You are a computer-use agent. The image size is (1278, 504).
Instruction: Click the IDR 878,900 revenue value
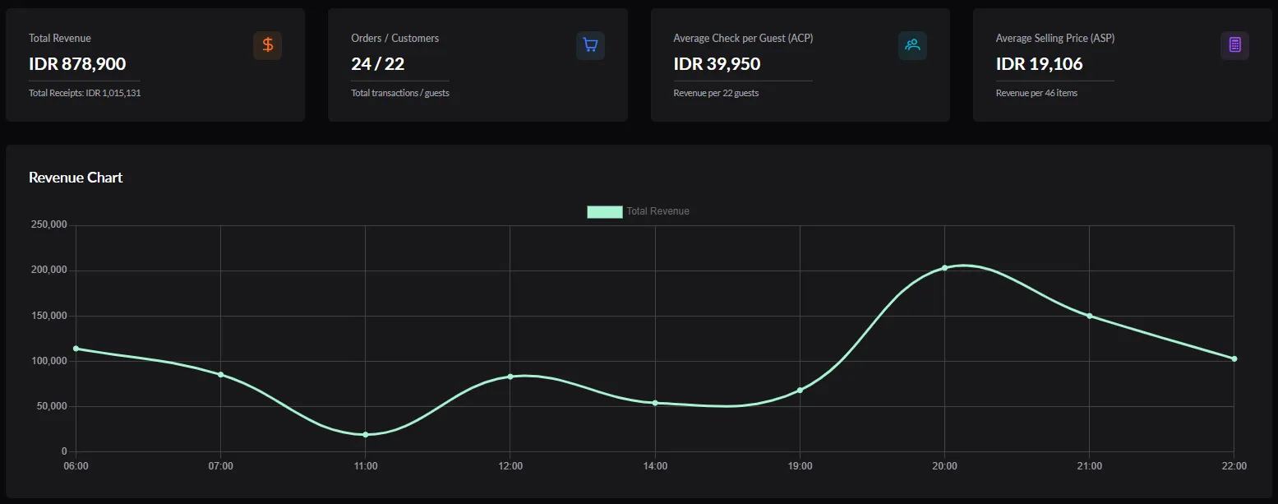pyautogui.click(x=77, y=64)
